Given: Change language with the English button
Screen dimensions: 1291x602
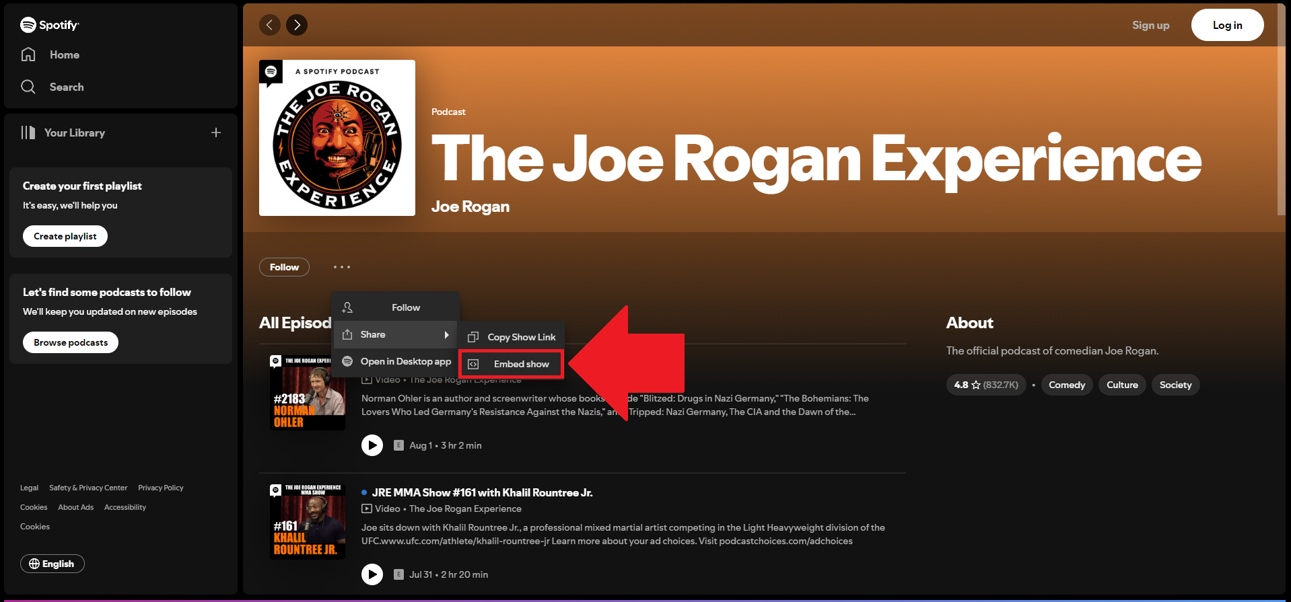Looking at the screenshot, I should [53, 564].
